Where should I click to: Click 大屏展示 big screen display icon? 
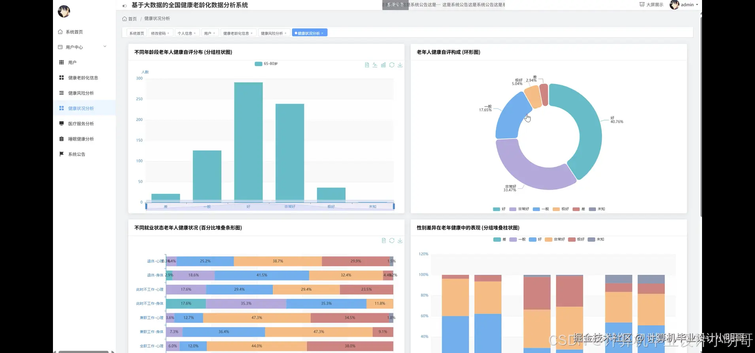pyautogui.click(x=642, y=5)
